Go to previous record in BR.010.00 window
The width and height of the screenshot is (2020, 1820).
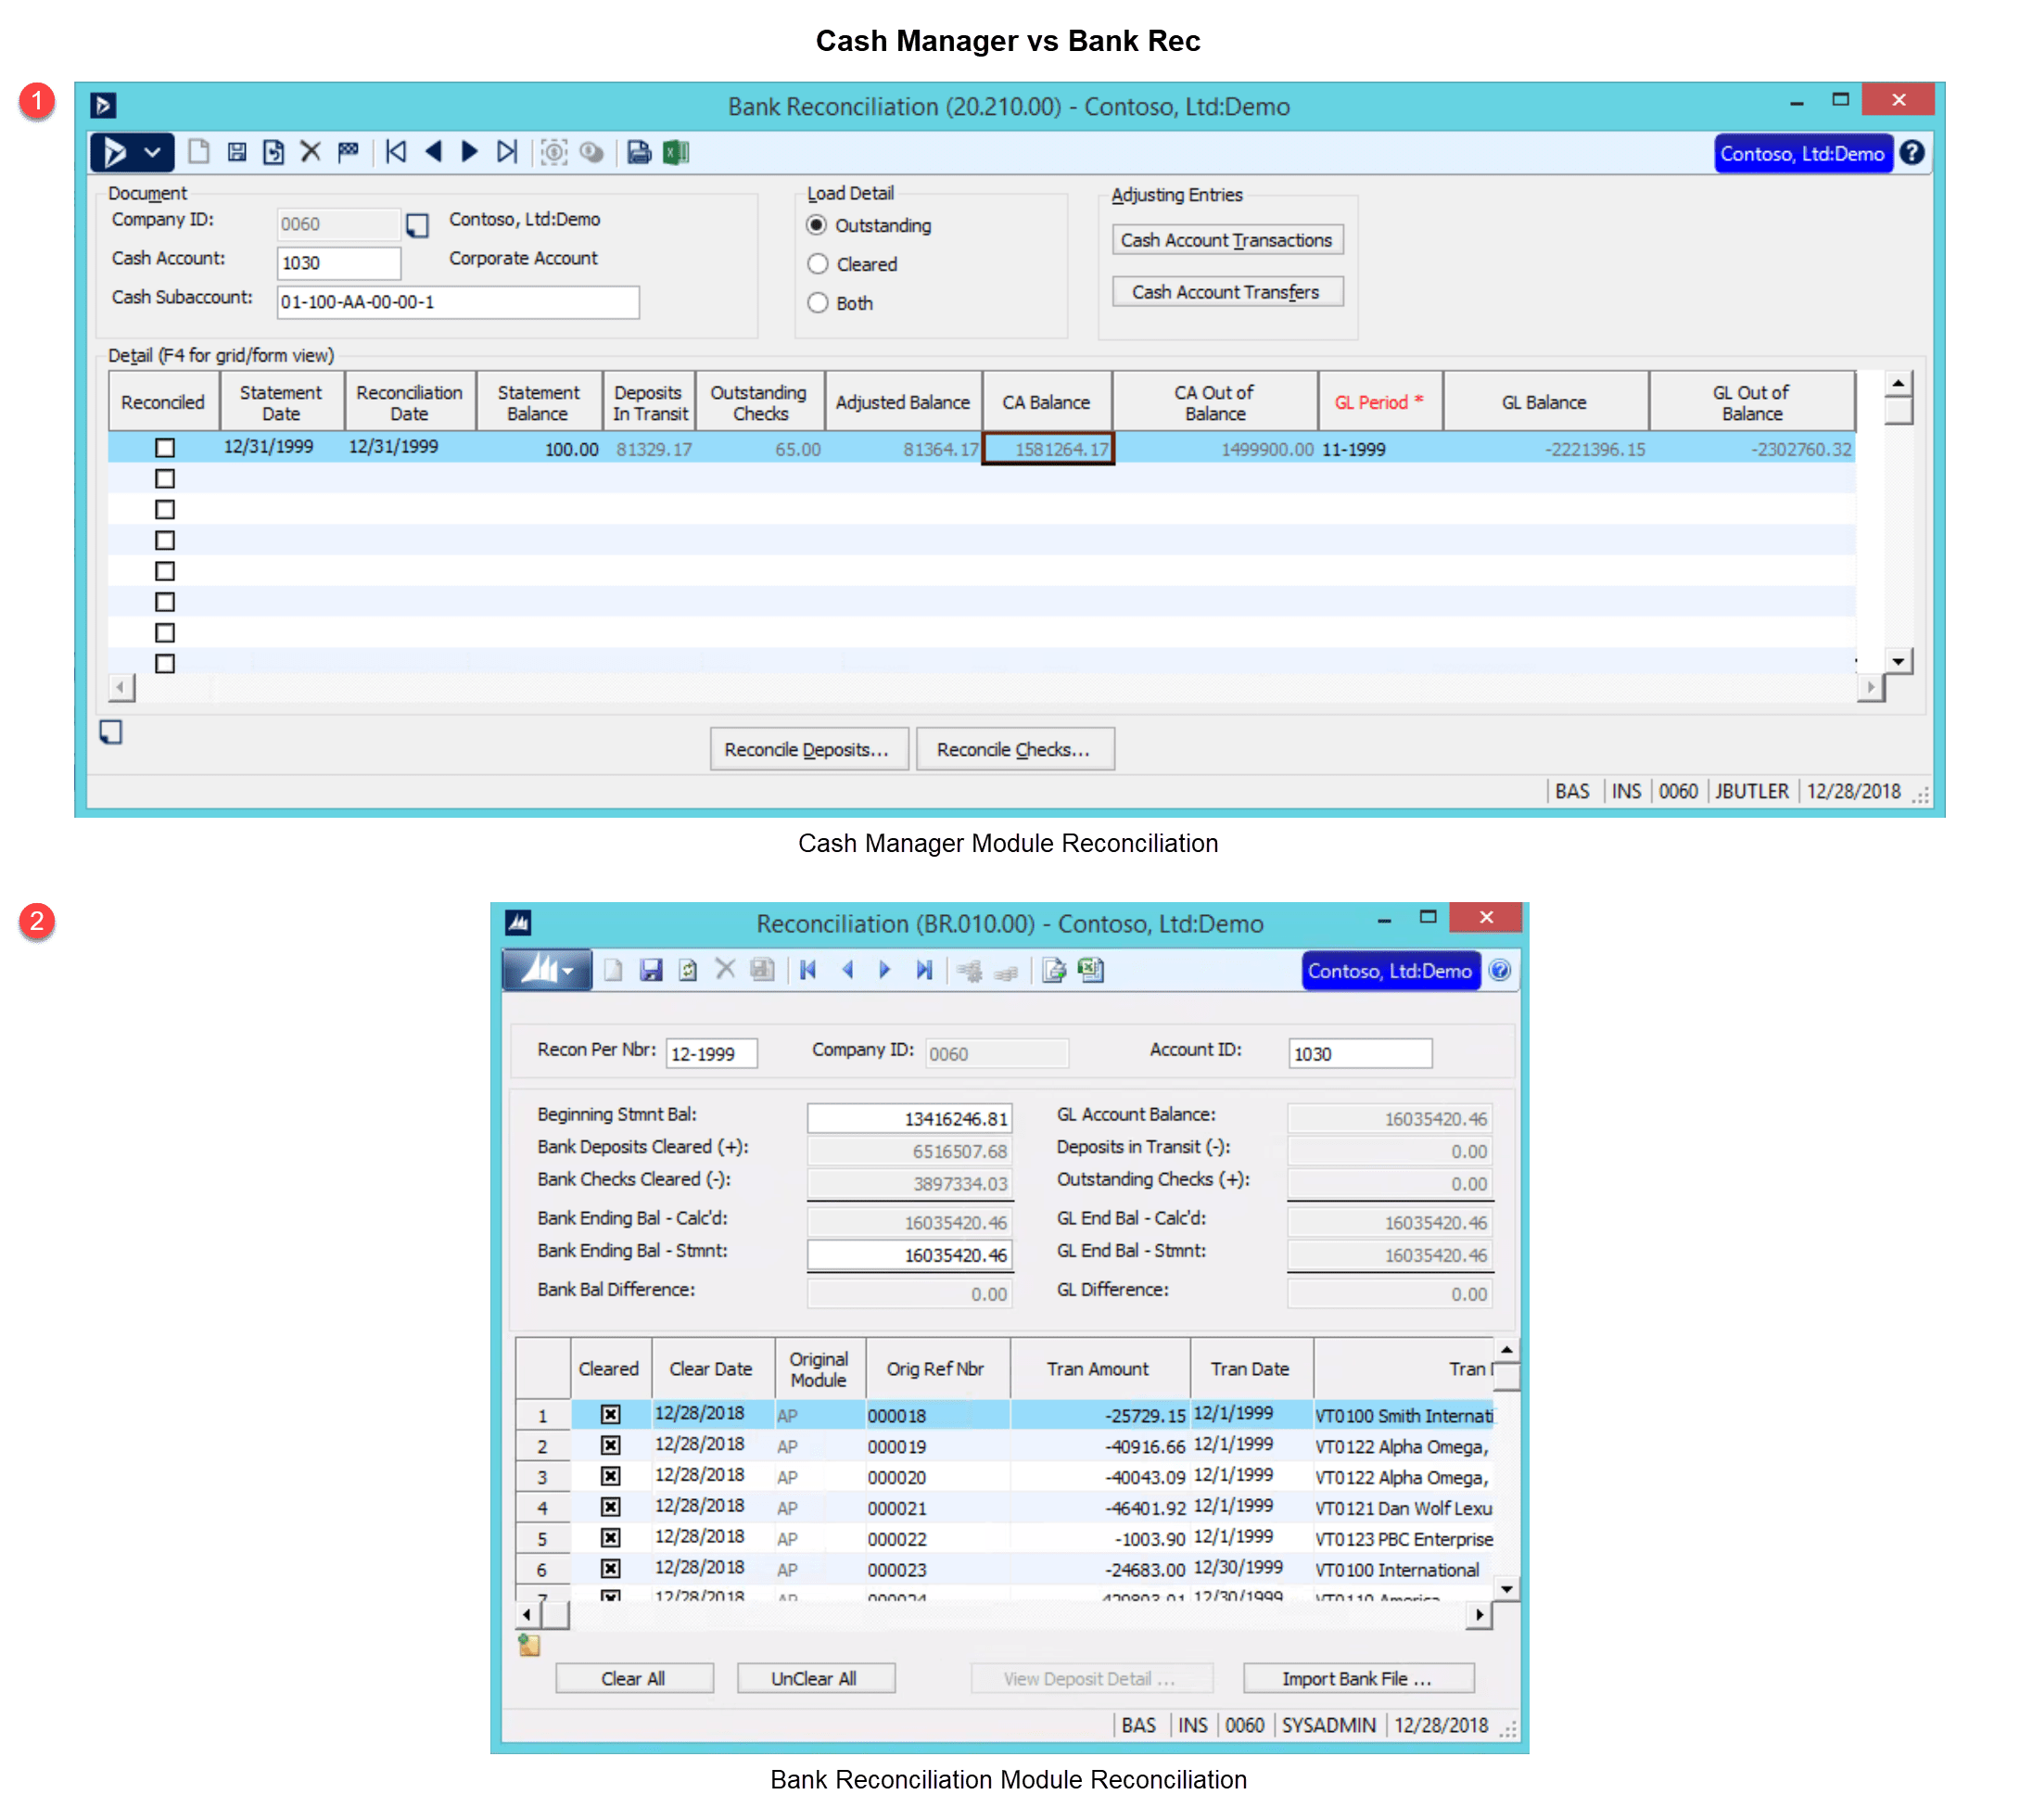point(847,969)
